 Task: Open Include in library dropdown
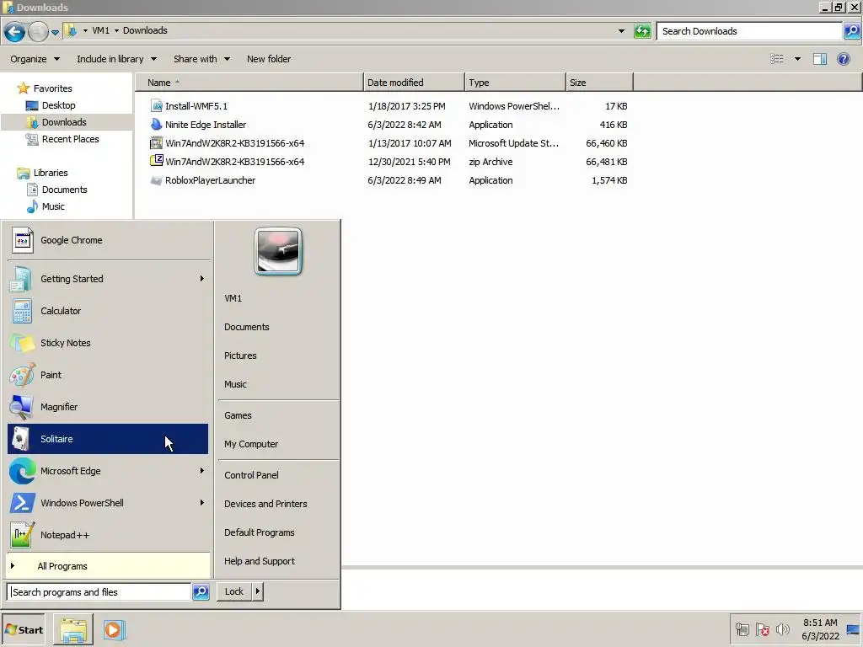tap(116, 59)
